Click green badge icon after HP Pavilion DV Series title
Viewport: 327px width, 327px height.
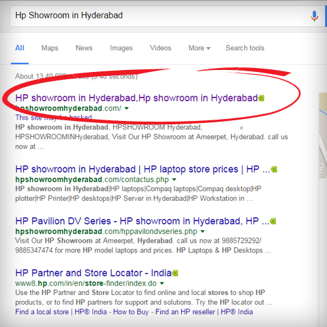pos(273,221)
